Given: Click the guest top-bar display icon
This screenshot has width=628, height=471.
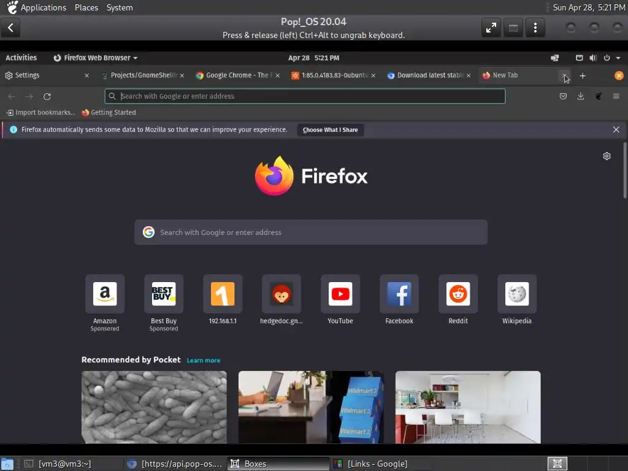Looking at the screenshot, I should (x=554, y=58).
